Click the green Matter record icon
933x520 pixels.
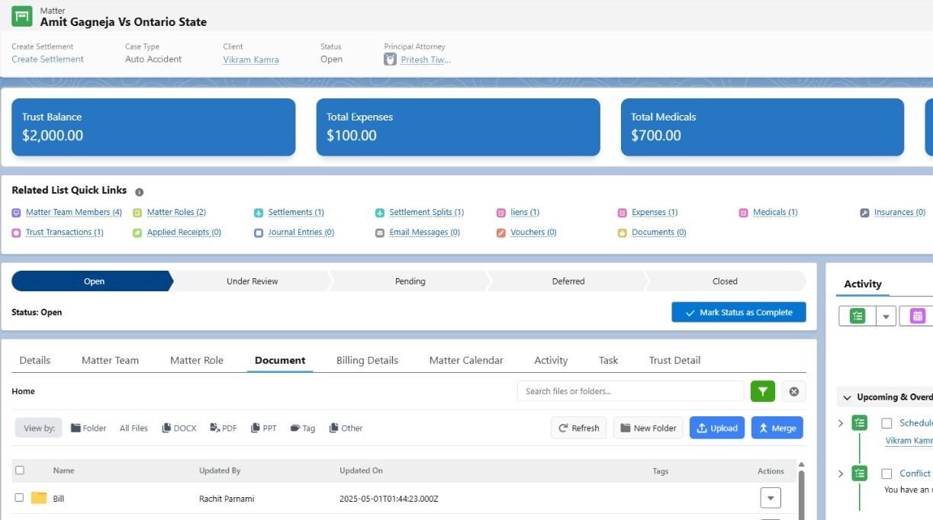click(x=22, y=16)
